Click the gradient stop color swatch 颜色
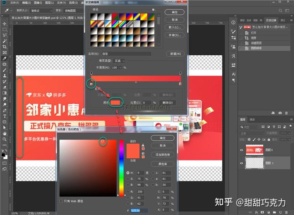Viewport: 294px width, 215px height. click(115, 102)
